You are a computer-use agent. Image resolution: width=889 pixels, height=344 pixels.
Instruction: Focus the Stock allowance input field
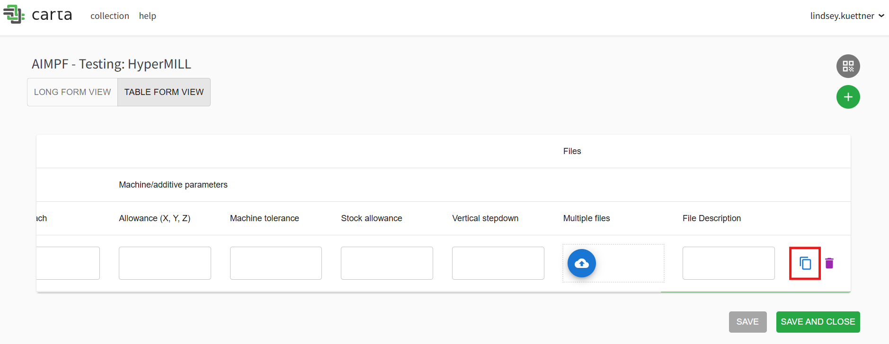pos(387,263)
